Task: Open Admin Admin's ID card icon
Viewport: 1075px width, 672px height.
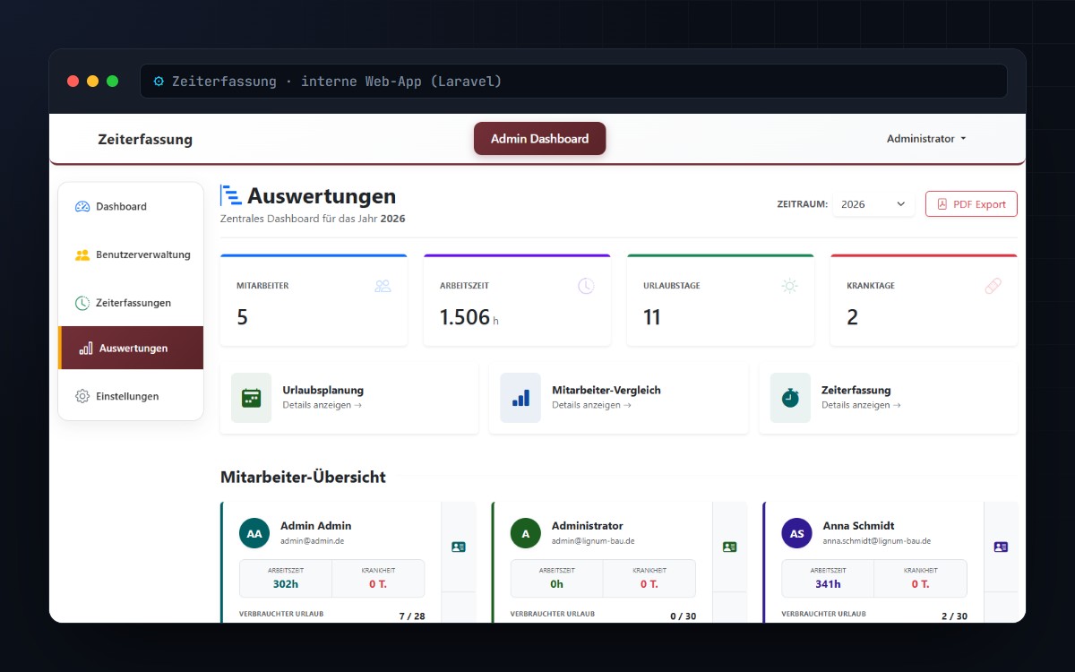Action: tap(459, 547)
